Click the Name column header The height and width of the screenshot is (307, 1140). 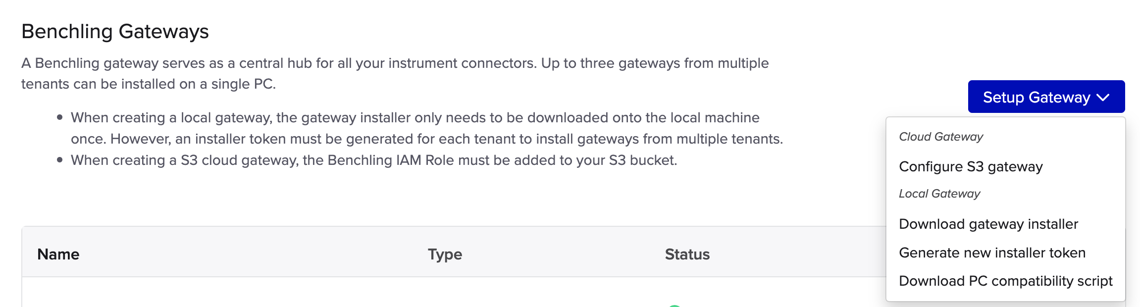[58, 254]
